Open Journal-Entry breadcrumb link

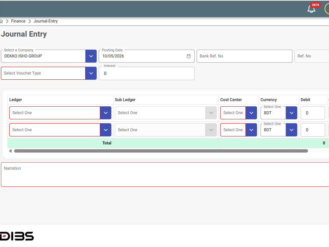(x=45, y=21)
